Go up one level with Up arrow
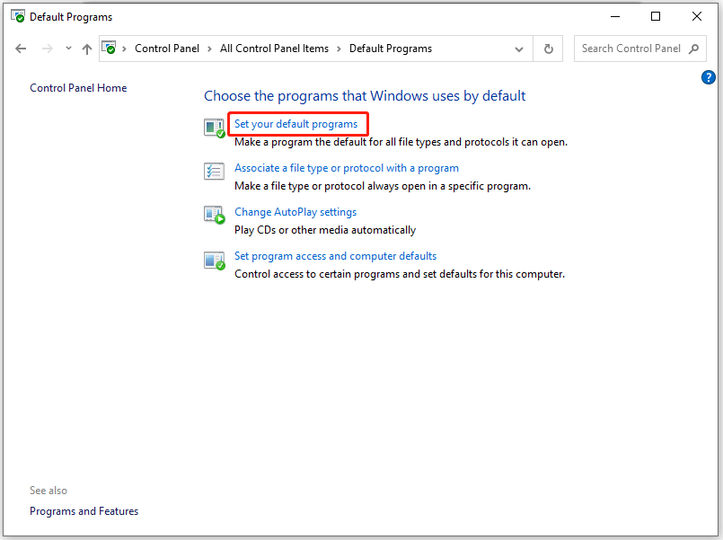 (x=87, y=49)
